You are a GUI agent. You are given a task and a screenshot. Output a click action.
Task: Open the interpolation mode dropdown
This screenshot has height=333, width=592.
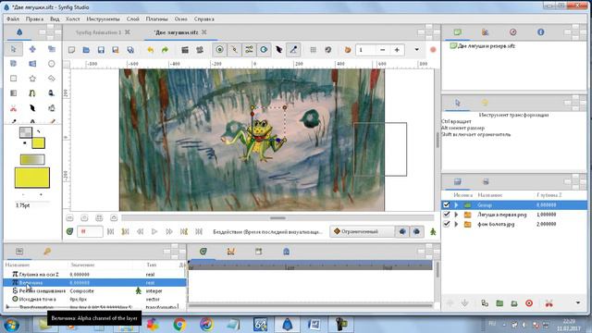[362, 231]
